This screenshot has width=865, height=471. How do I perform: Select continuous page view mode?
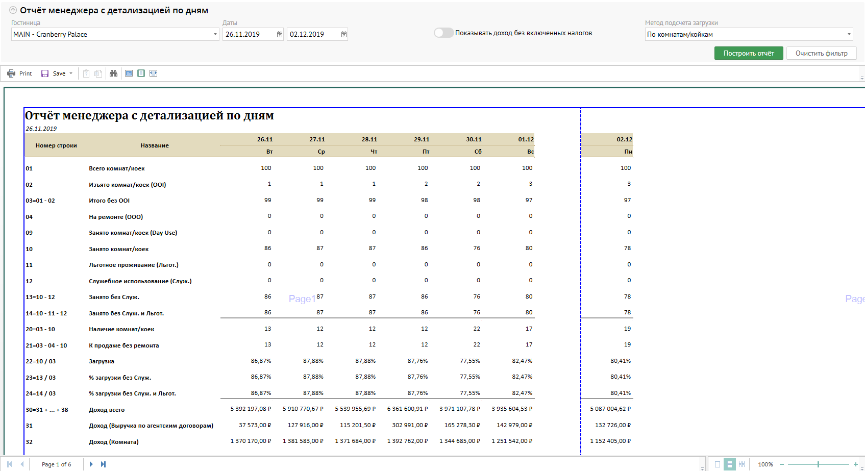point(729,464)
